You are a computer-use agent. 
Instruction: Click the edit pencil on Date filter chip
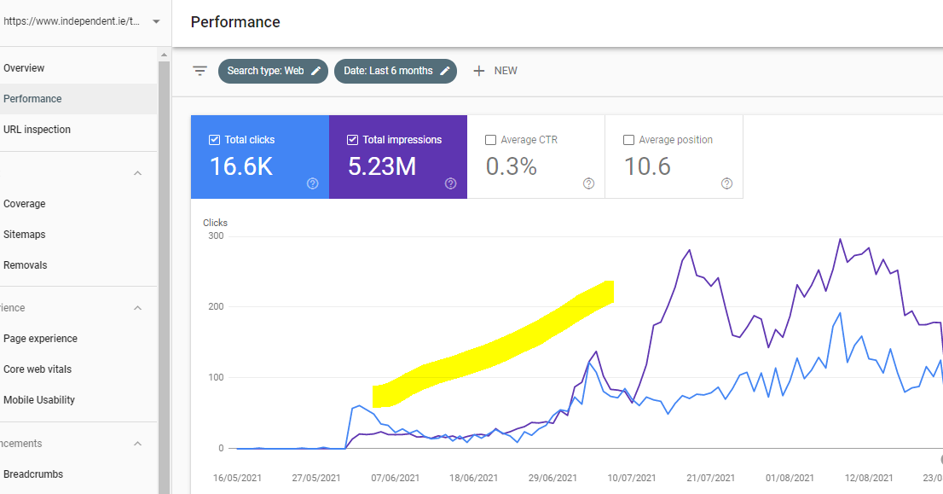pos(443,71)
